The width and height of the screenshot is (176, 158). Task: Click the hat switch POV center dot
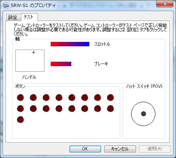point(143,114)
